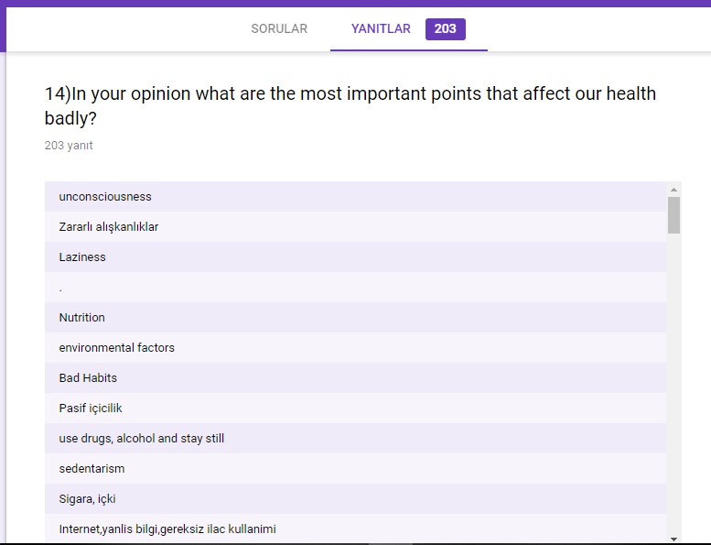Switch to the SORULAR tab
711x545 pixels.
[x=279, y=29]
